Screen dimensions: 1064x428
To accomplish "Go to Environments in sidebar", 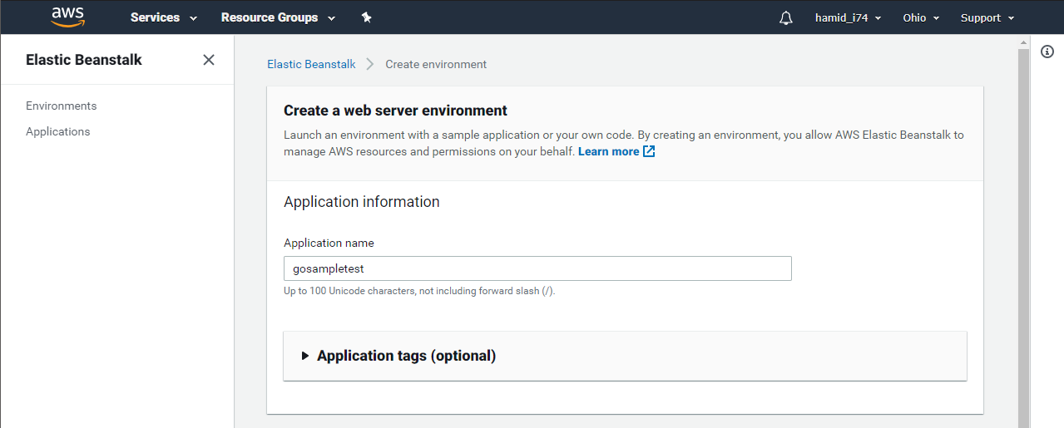I will (x=62, y=106).
